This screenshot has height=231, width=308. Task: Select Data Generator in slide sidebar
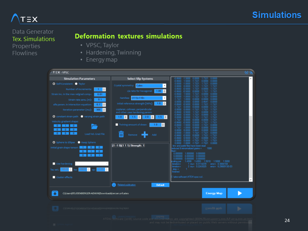33,32
